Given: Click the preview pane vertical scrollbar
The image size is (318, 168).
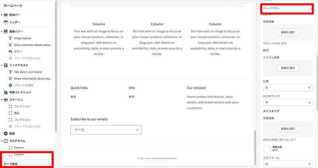Looking at the screenshot, I should point(255,147).
